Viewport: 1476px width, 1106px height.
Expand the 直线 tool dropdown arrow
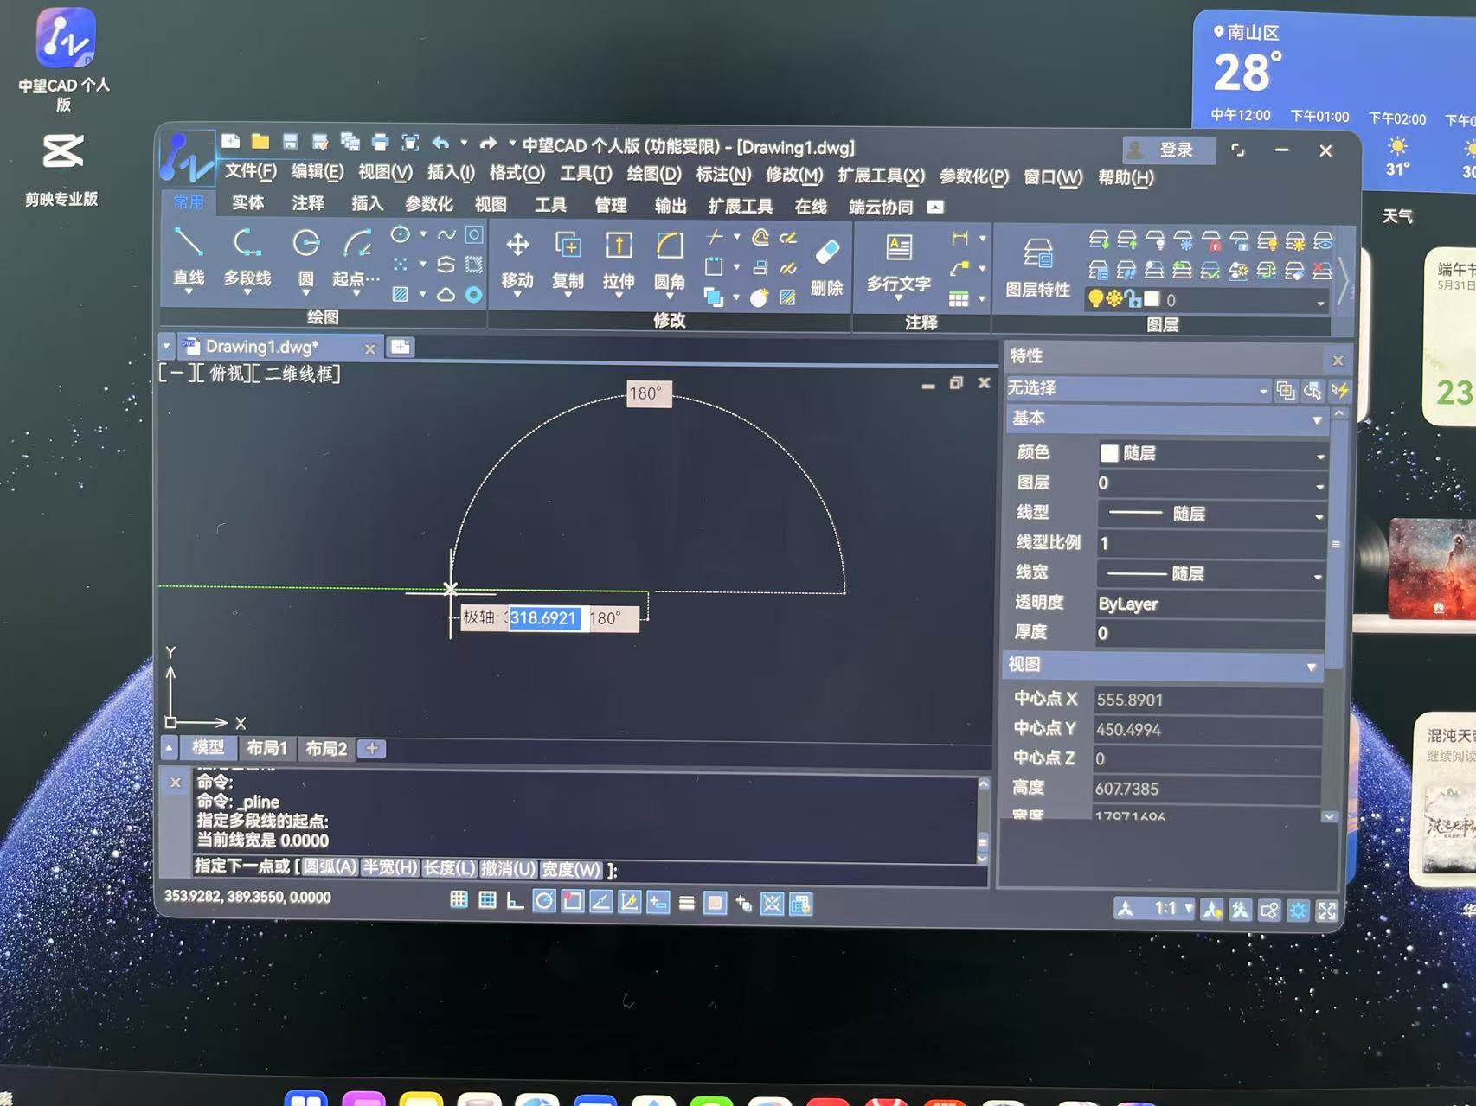(x=189, y=292)
